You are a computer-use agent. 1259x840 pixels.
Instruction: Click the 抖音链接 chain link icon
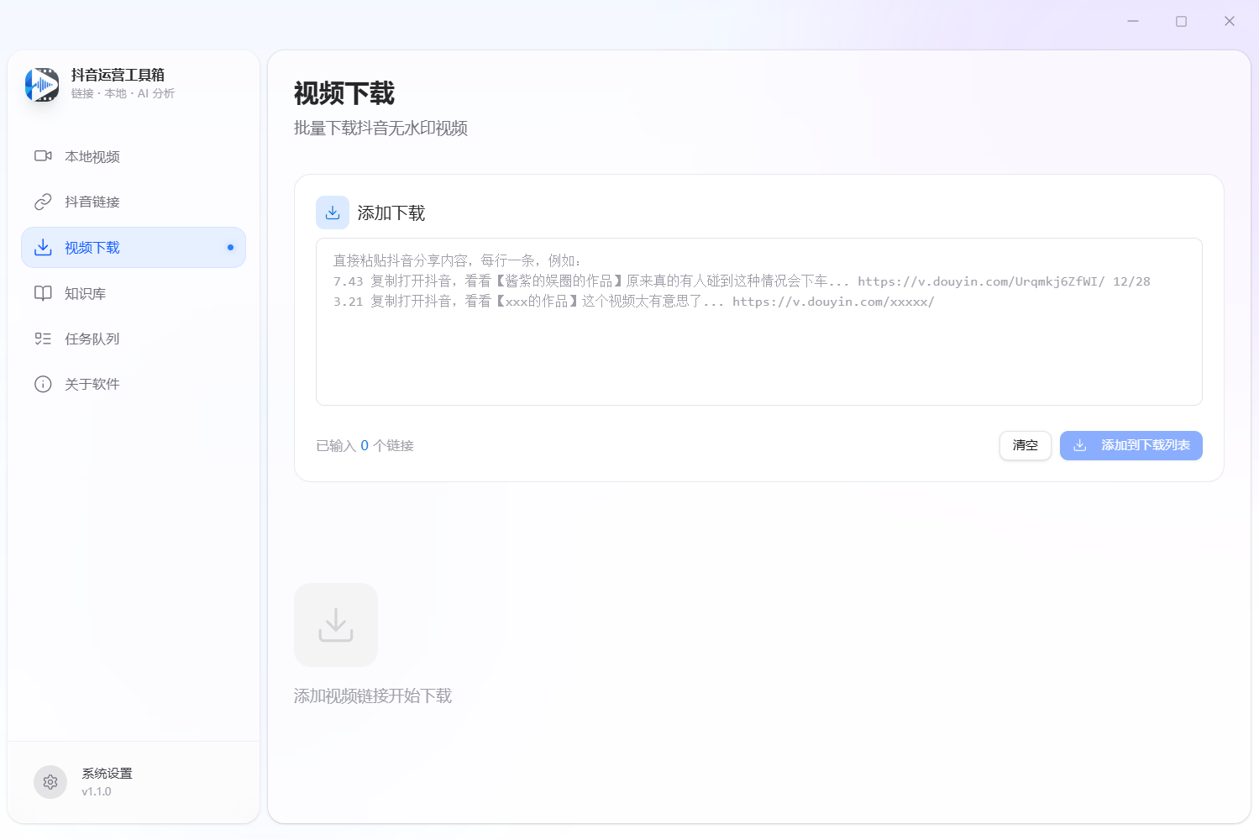(43, 202)
